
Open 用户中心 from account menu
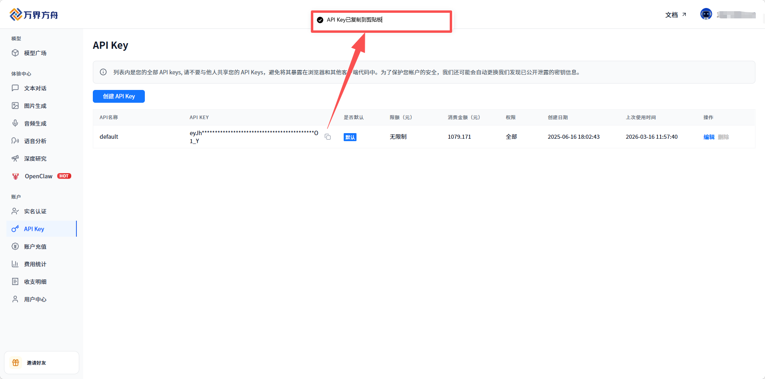point(35,299)
